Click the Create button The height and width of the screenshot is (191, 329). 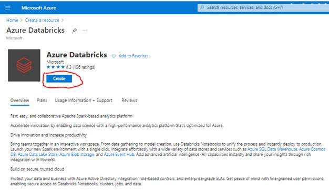point(59,78)
